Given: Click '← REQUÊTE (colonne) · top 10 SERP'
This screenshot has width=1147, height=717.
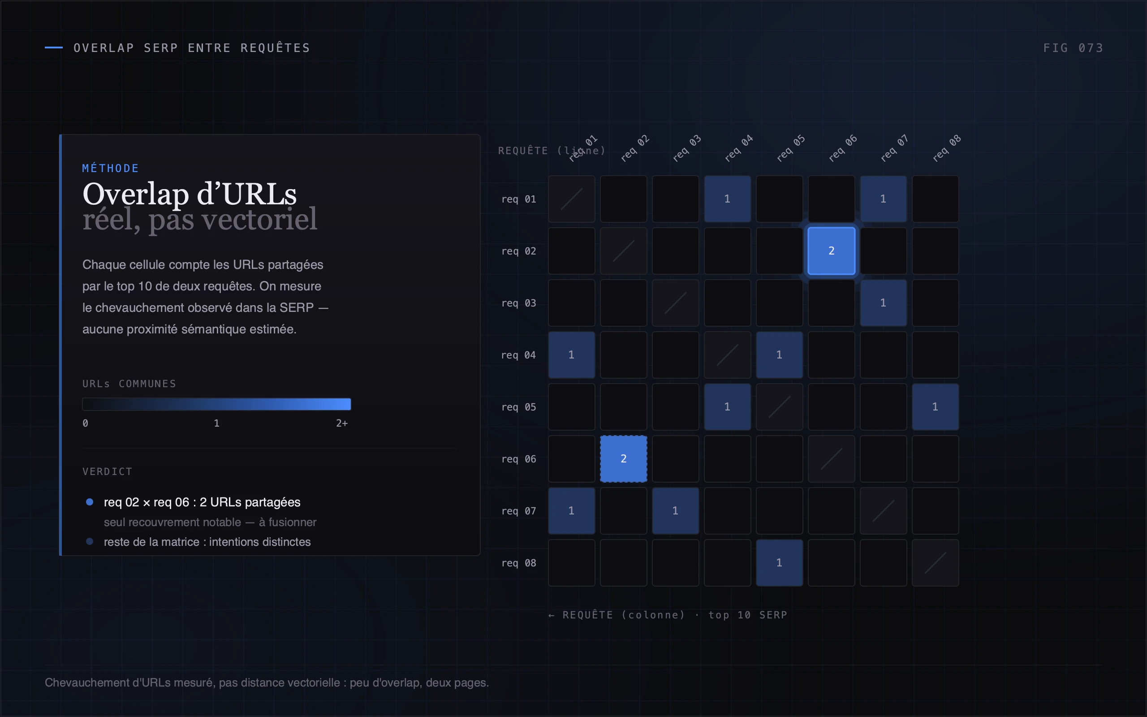Looking at the screenshot, I should click(667, 615).
